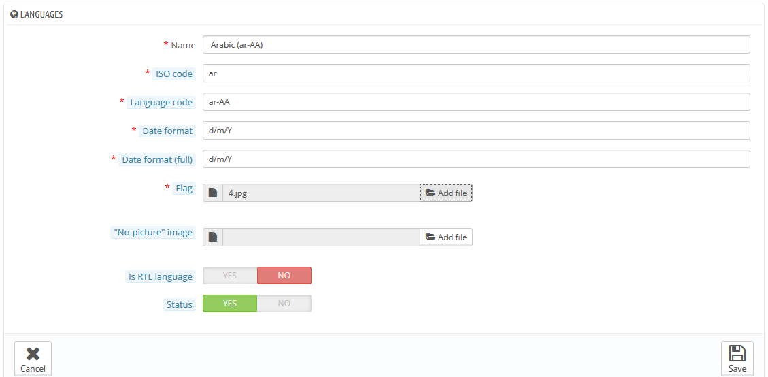Click the Date format (full) field
This screenshot has height=377, width=768.
click(476, 159)
